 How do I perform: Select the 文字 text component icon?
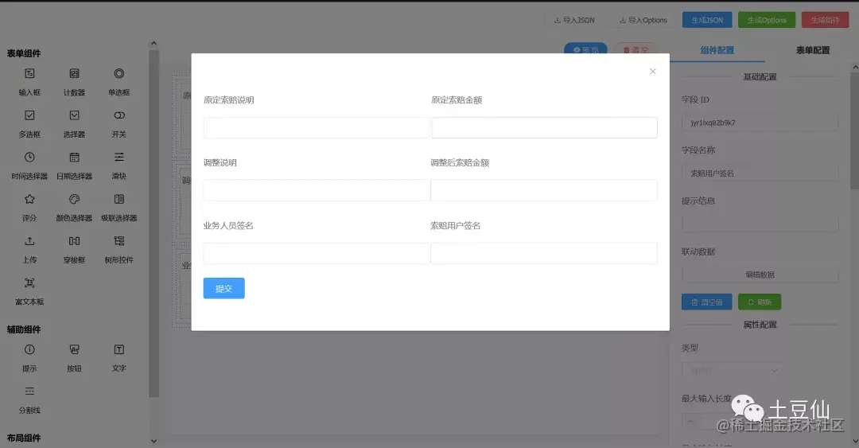(x=119, y=349)
